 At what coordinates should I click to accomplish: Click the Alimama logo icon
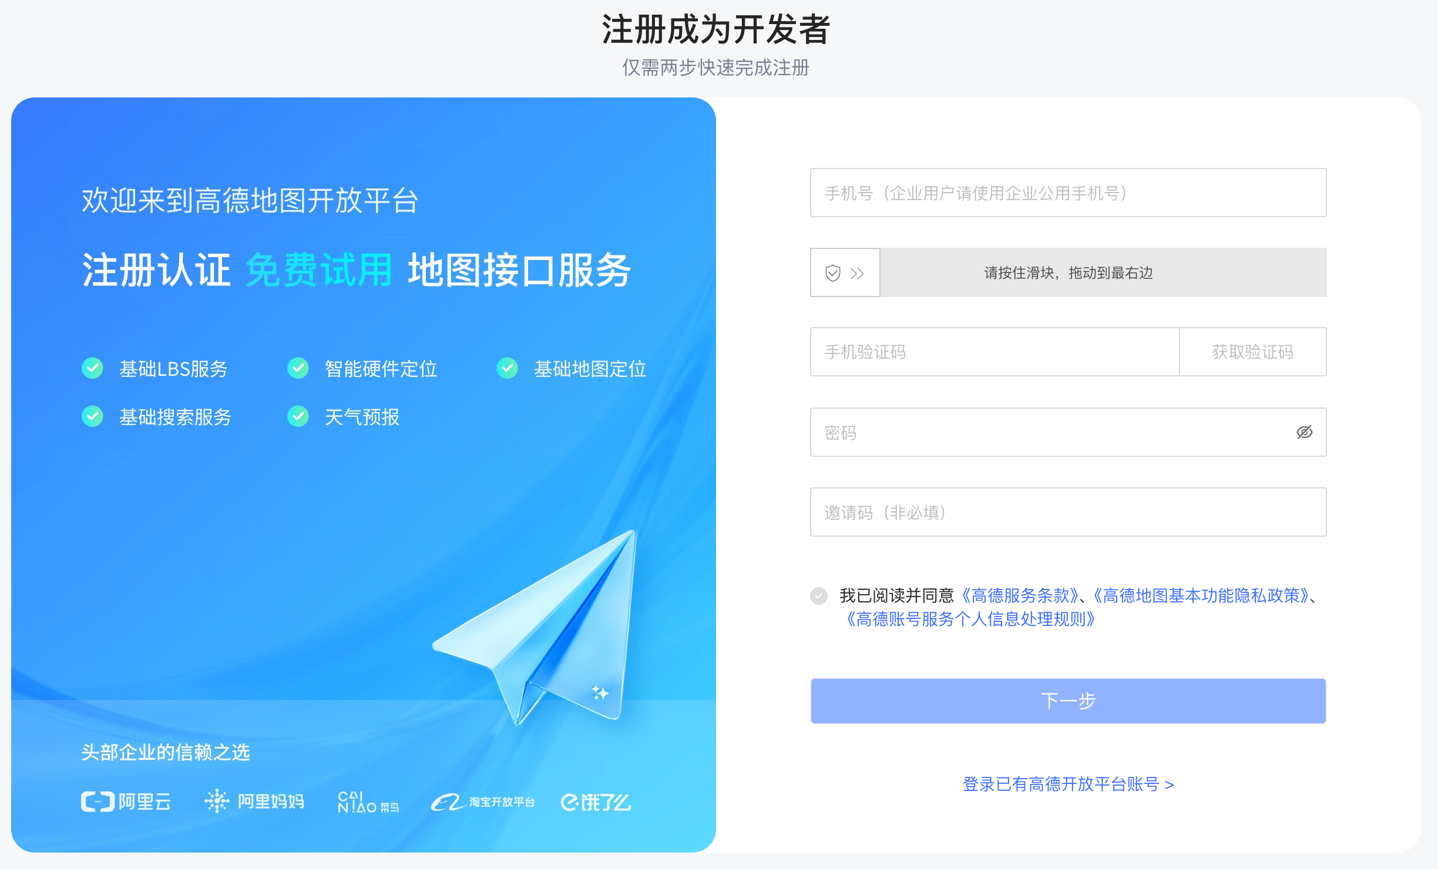coord(217,801)
